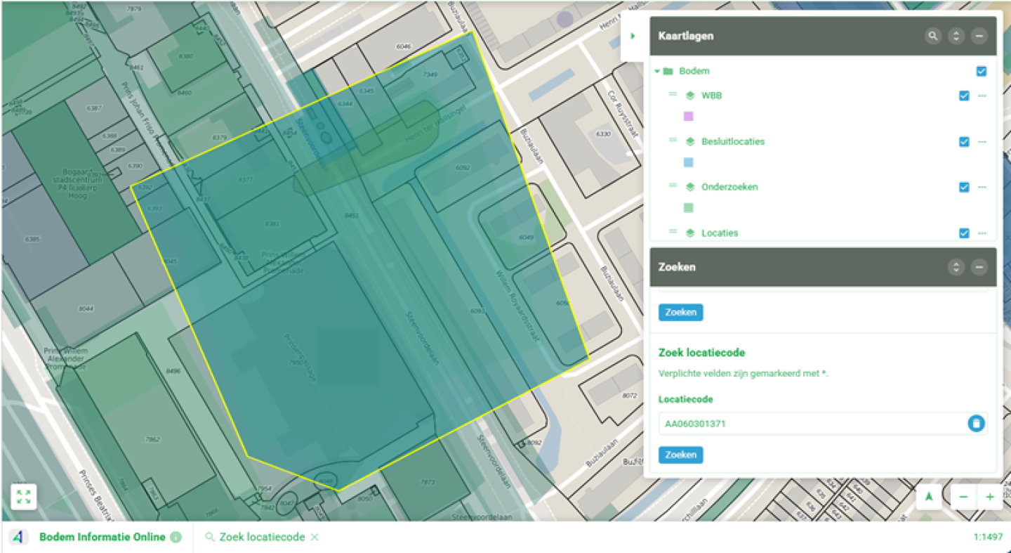The image size is (1011, 553).
Task: Search layers in the Kaartlagen panel
Action: [932, 36]
